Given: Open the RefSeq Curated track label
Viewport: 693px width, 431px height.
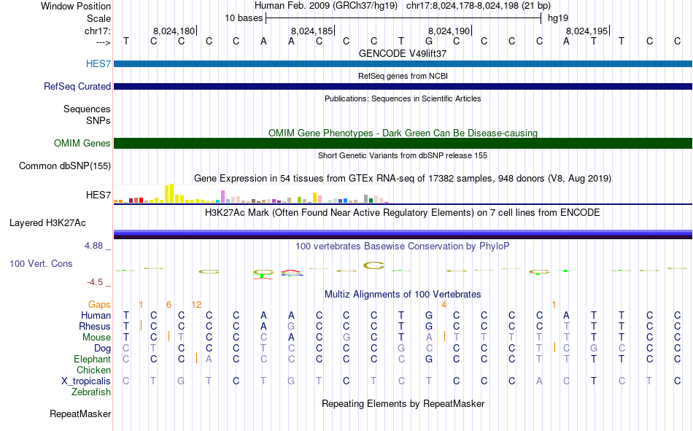Looking at the screenshot, I should point(77,86).
